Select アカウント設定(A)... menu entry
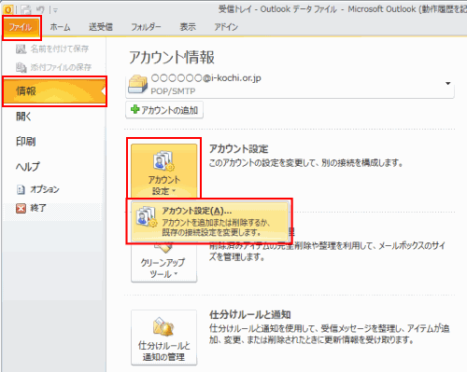This screenshot has width=467, height=372. [209, 222]
